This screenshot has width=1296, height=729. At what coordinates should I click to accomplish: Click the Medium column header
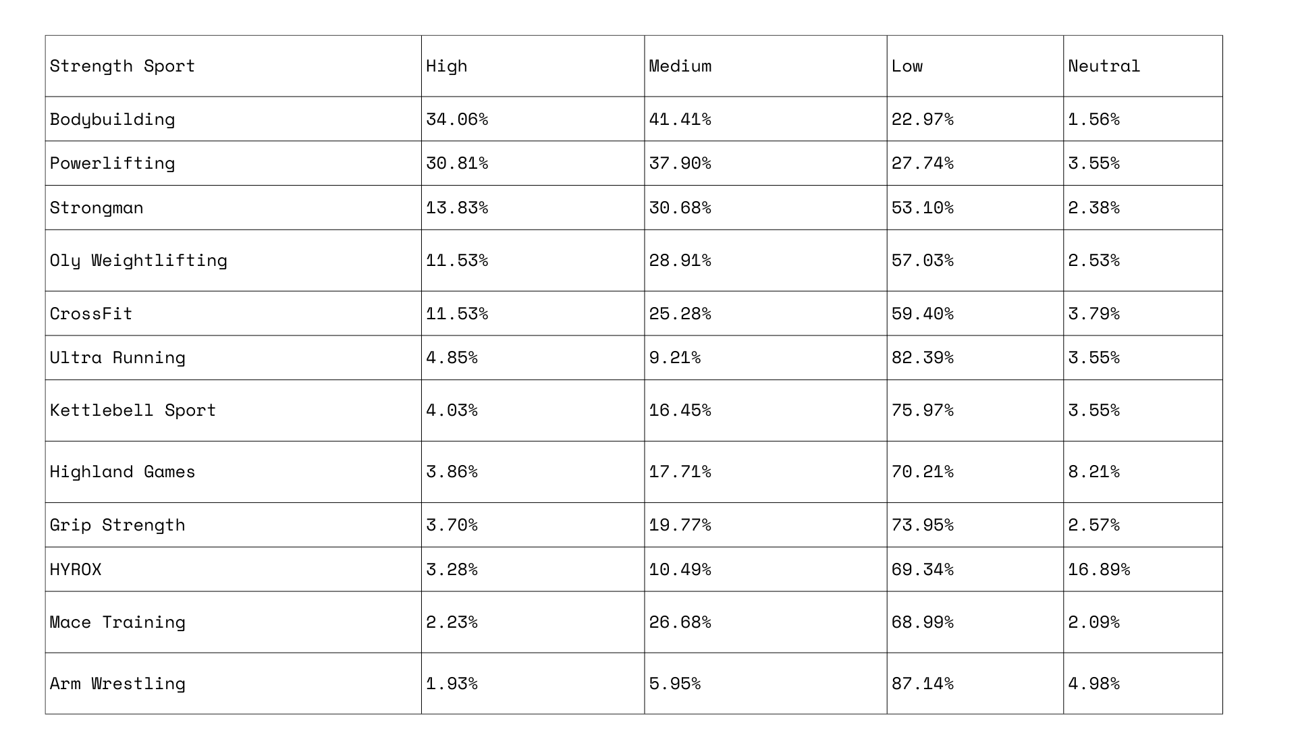(680, 66)
